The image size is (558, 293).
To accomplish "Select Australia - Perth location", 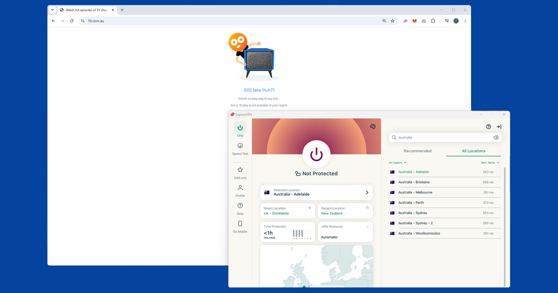I will coord(445,203).
